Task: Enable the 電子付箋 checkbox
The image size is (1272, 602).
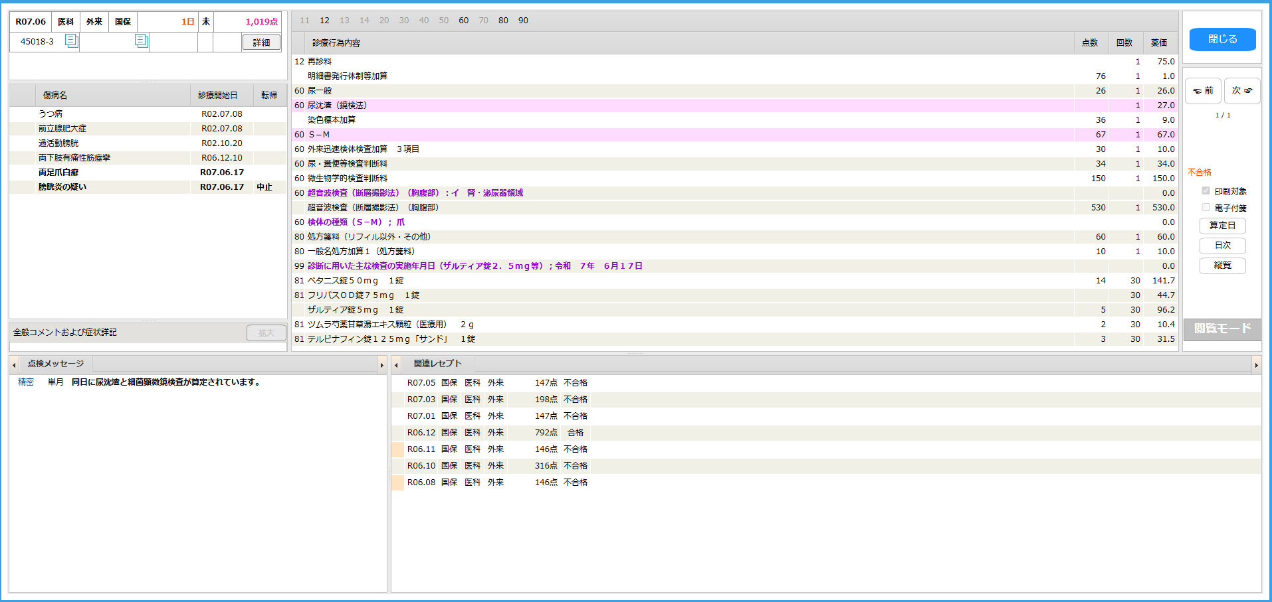Action: 1206,208
